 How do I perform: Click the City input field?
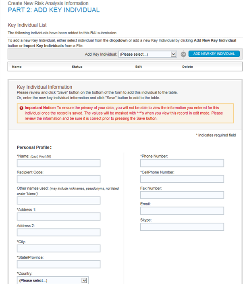59,248
